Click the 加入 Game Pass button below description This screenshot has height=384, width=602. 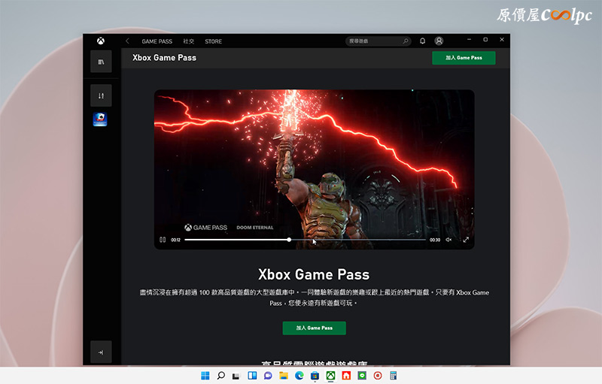(315, 328)
